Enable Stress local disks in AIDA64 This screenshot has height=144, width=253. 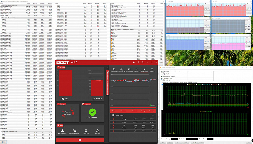(x=163, y=78)
